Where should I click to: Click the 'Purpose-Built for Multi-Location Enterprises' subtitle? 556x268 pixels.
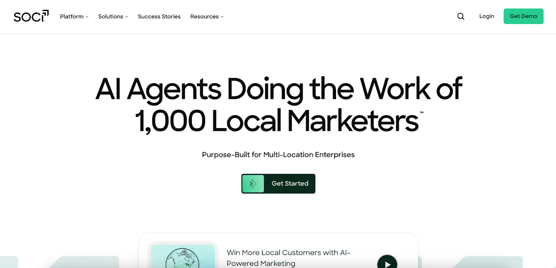pyautogui.click(x=278, y=154)
